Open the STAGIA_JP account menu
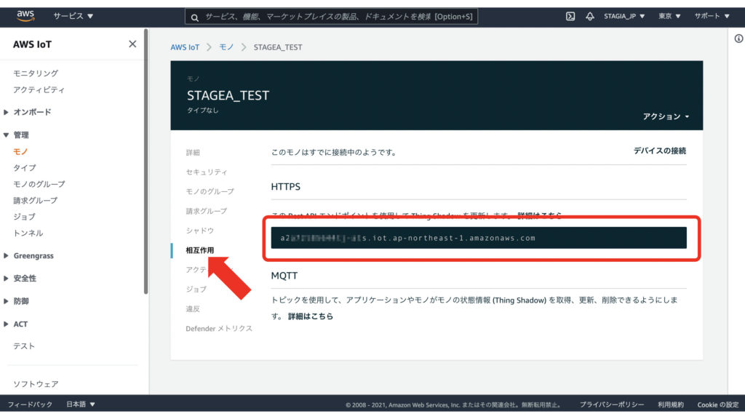 624,16
